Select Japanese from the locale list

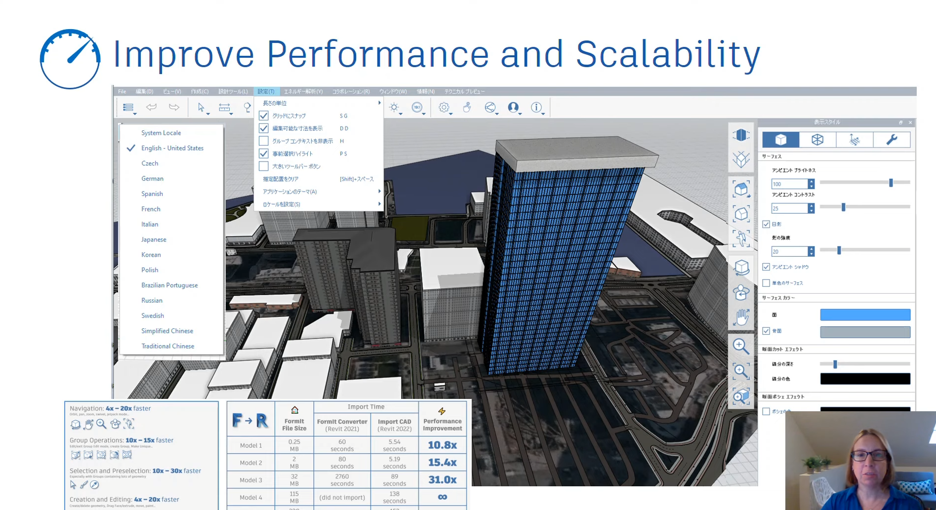point(154,239)
